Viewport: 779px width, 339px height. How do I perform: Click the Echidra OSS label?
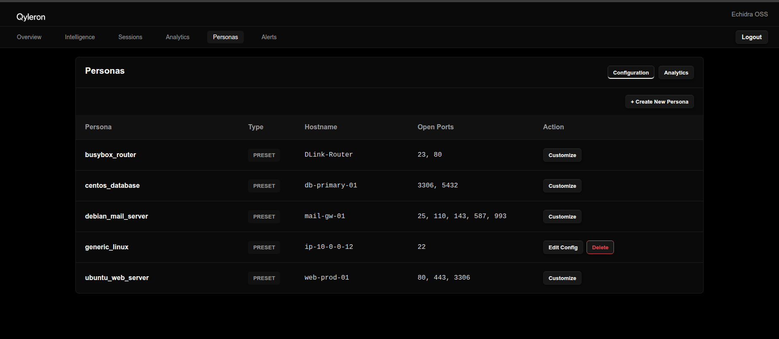[x=750, y=14]
